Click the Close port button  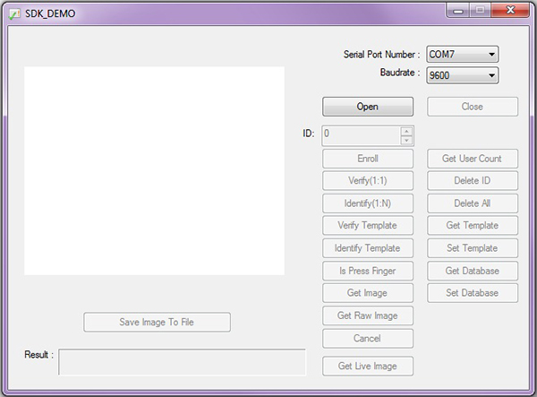[472, 107]
